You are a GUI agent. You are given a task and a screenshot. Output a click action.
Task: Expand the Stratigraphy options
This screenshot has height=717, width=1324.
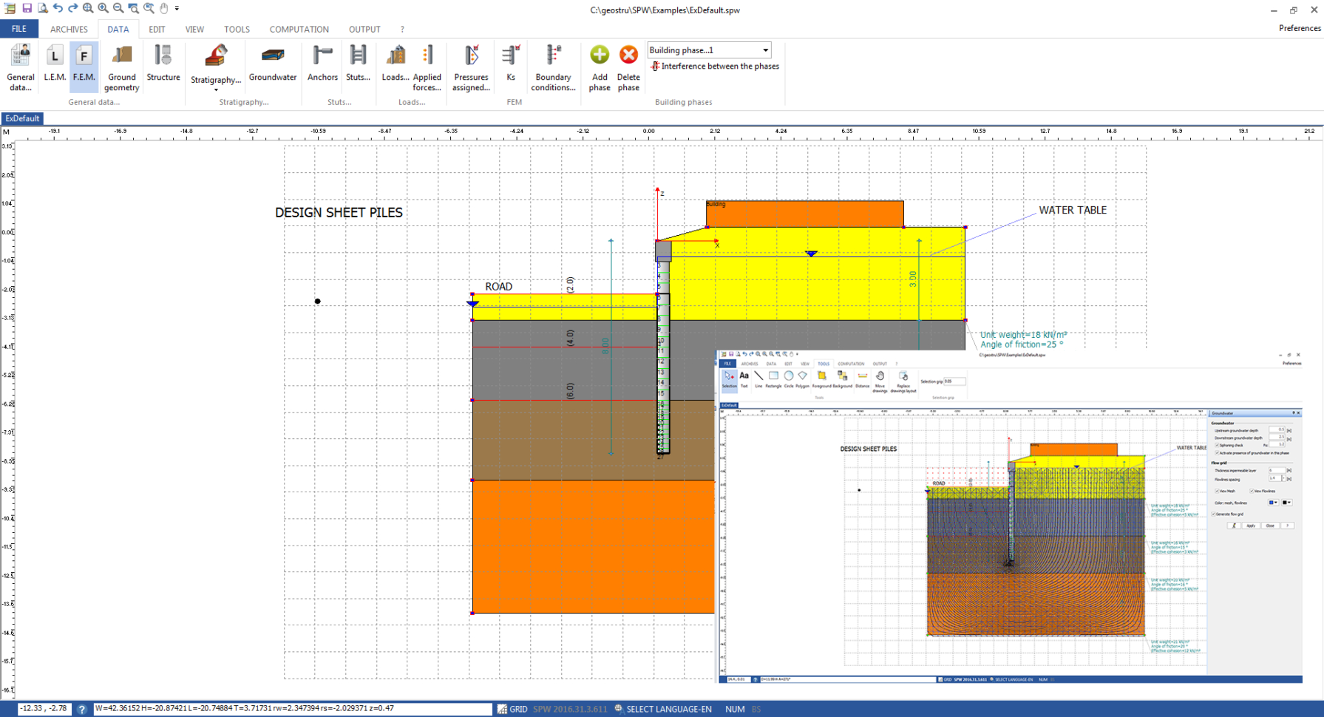215,89
